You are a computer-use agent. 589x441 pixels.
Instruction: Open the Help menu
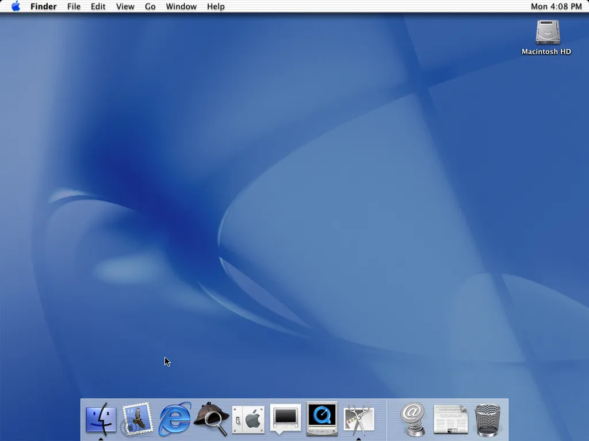tap(216, 6)
